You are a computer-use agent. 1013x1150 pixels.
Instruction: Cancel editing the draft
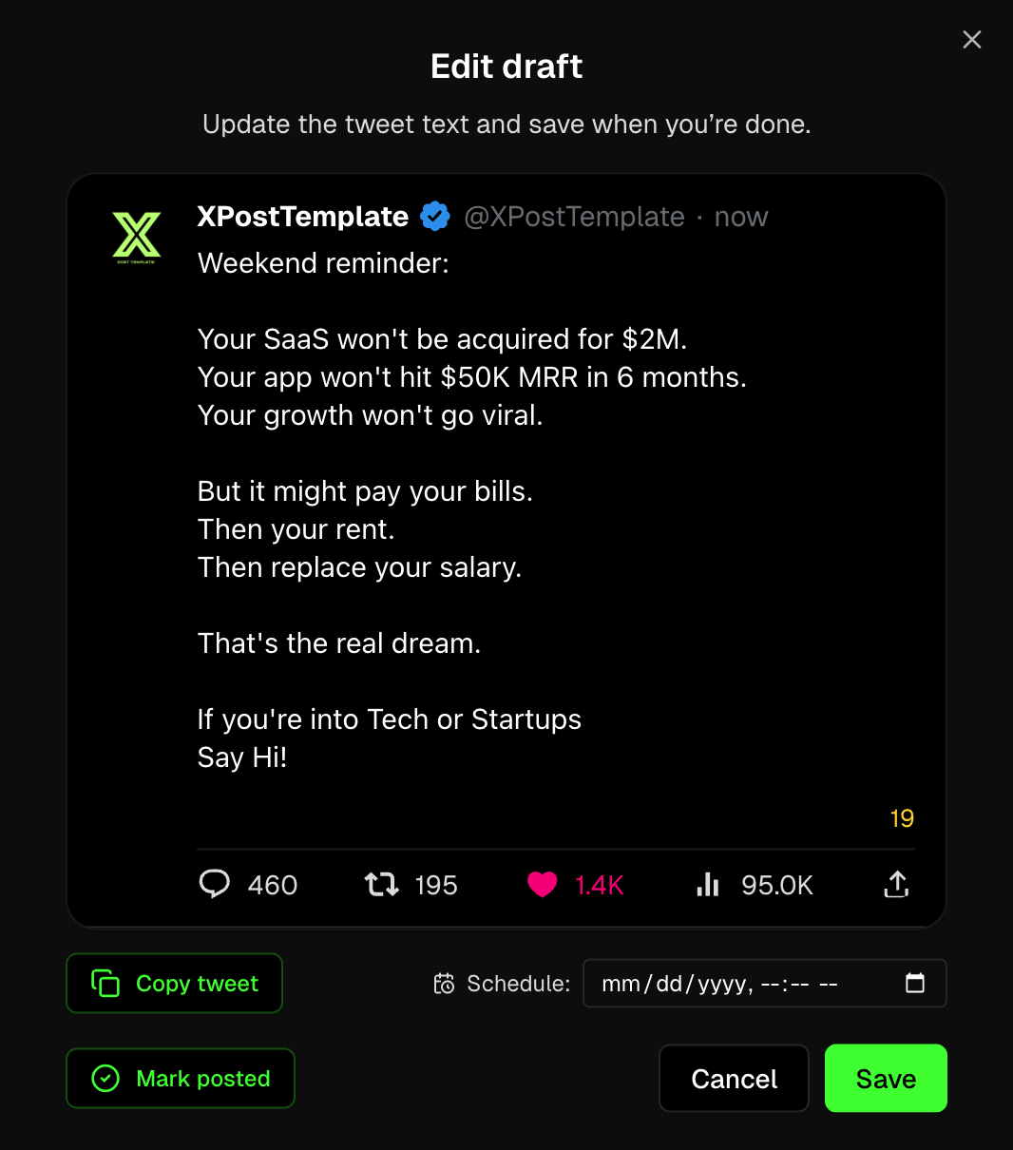pos(734,1078)
